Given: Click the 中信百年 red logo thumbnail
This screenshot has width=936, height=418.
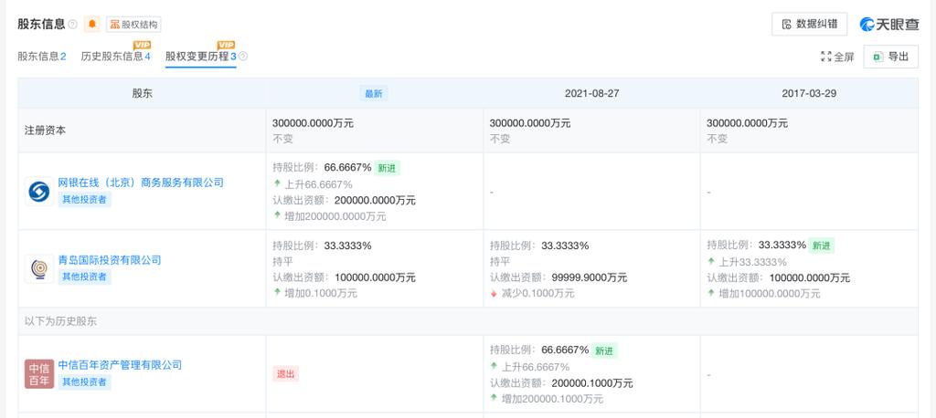Looking at the screenshot, I should tap(39, 374).
